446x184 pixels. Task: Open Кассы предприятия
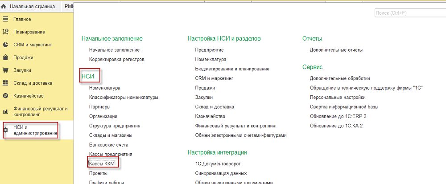111,155
